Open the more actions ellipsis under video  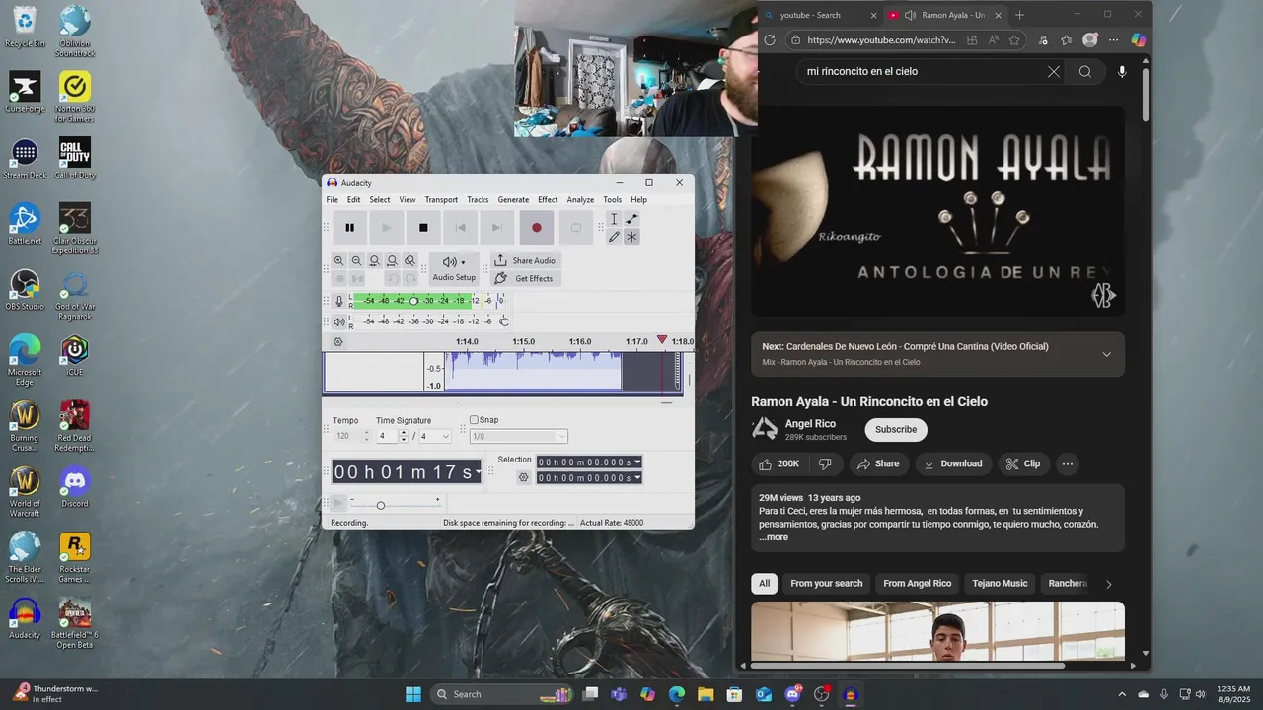tap(1067, 463)
